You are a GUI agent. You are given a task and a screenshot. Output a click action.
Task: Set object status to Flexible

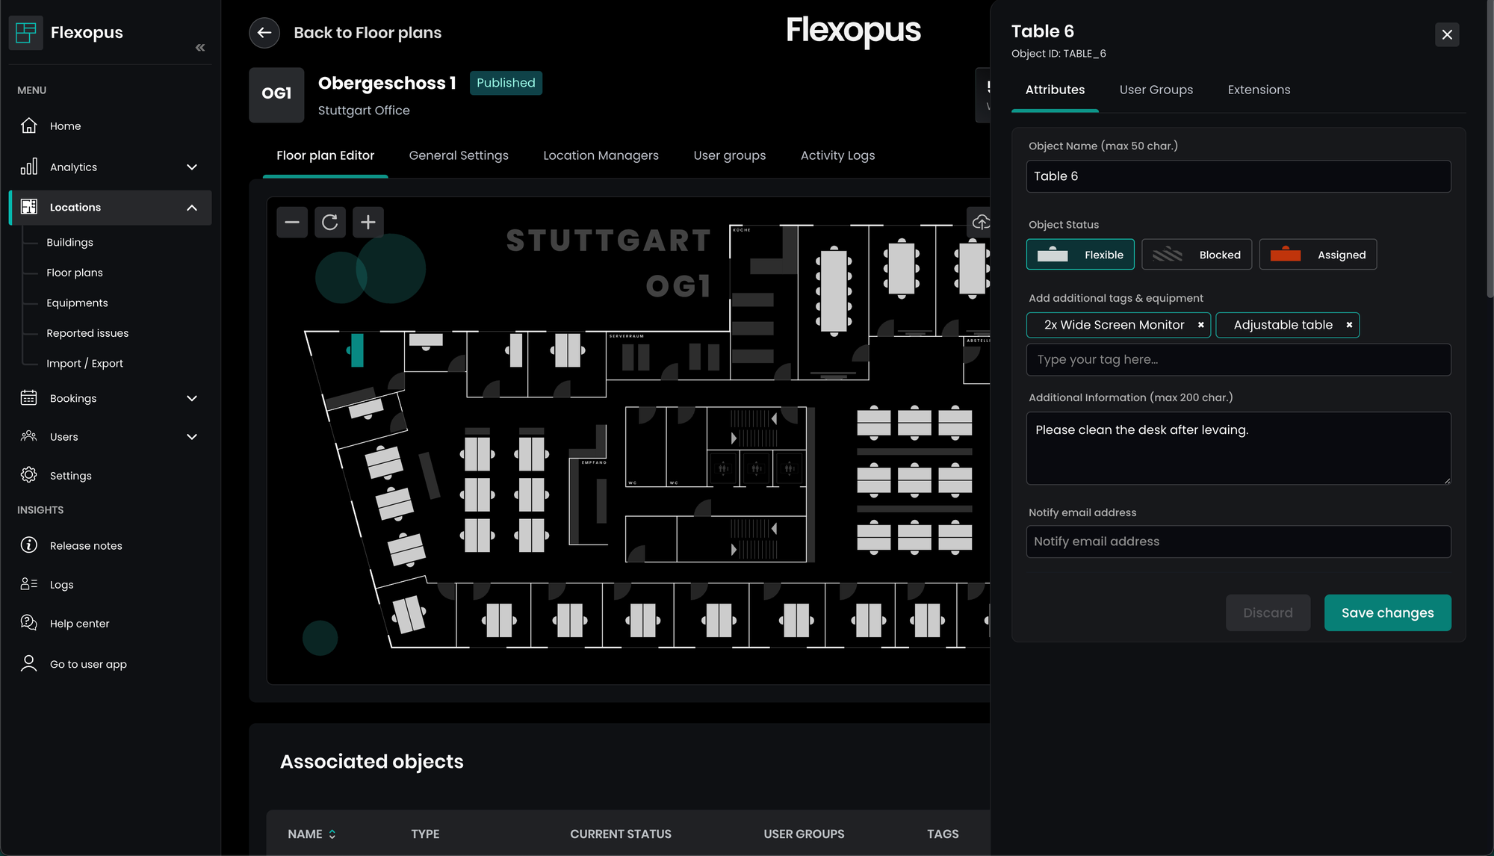click(1080, 255)
